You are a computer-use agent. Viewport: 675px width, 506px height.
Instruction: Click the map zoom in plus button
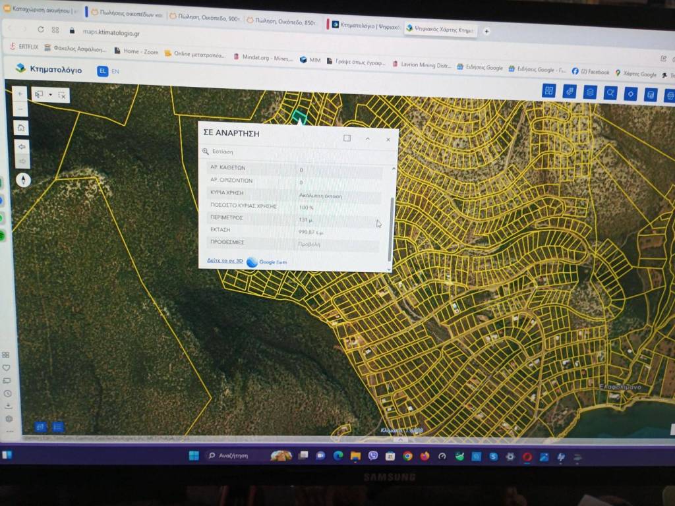[20, 94]
